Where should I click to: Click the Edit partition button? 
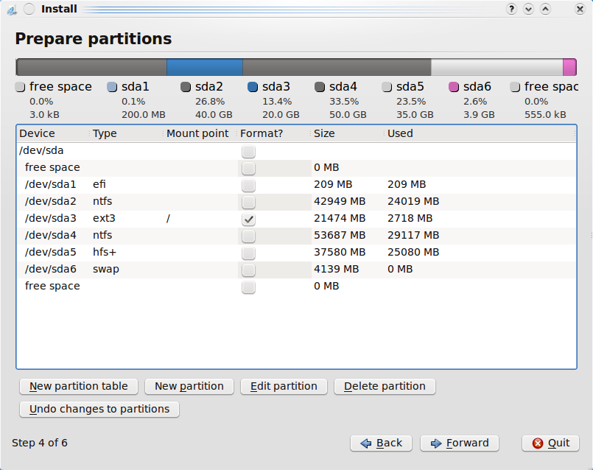284,386
